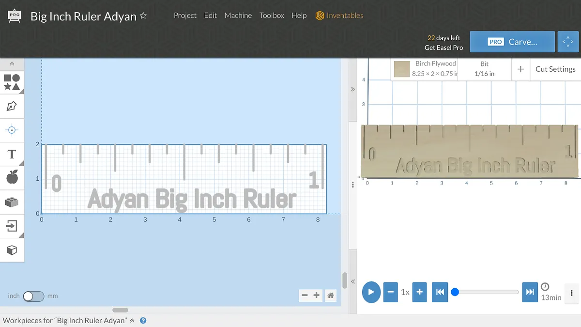
Task: Open the Shapes tool in left sidebar
Action: (x=12, y=82)
